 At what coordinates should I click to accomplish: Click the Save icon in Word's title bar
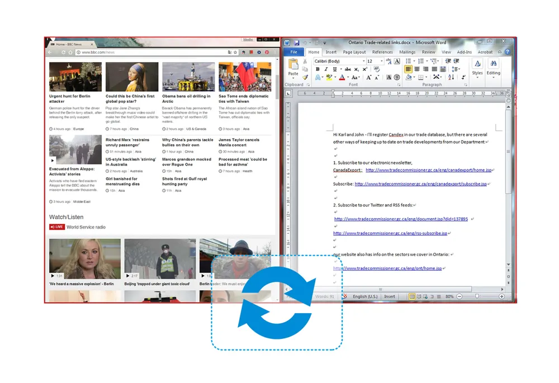297,43
